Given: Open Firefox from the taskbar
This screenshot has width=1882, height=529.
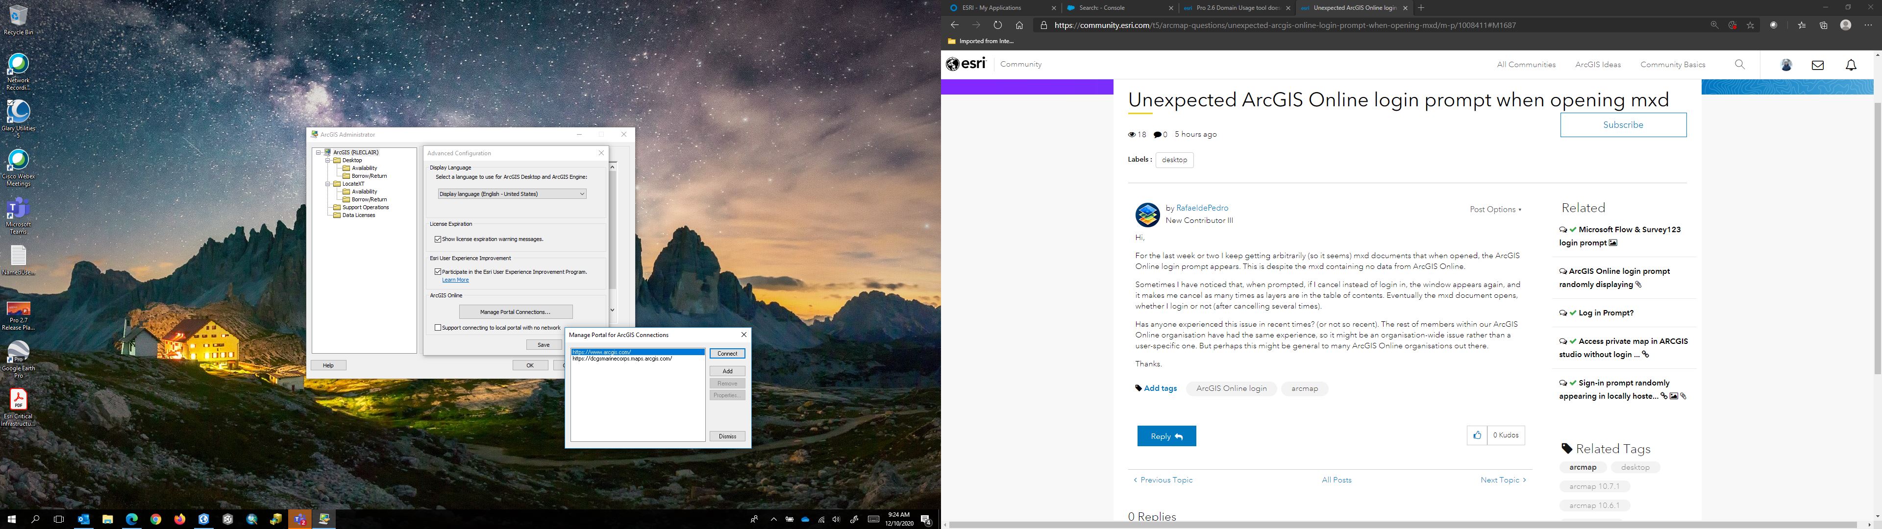Looking at the screenshot, I should coord(180,520).
